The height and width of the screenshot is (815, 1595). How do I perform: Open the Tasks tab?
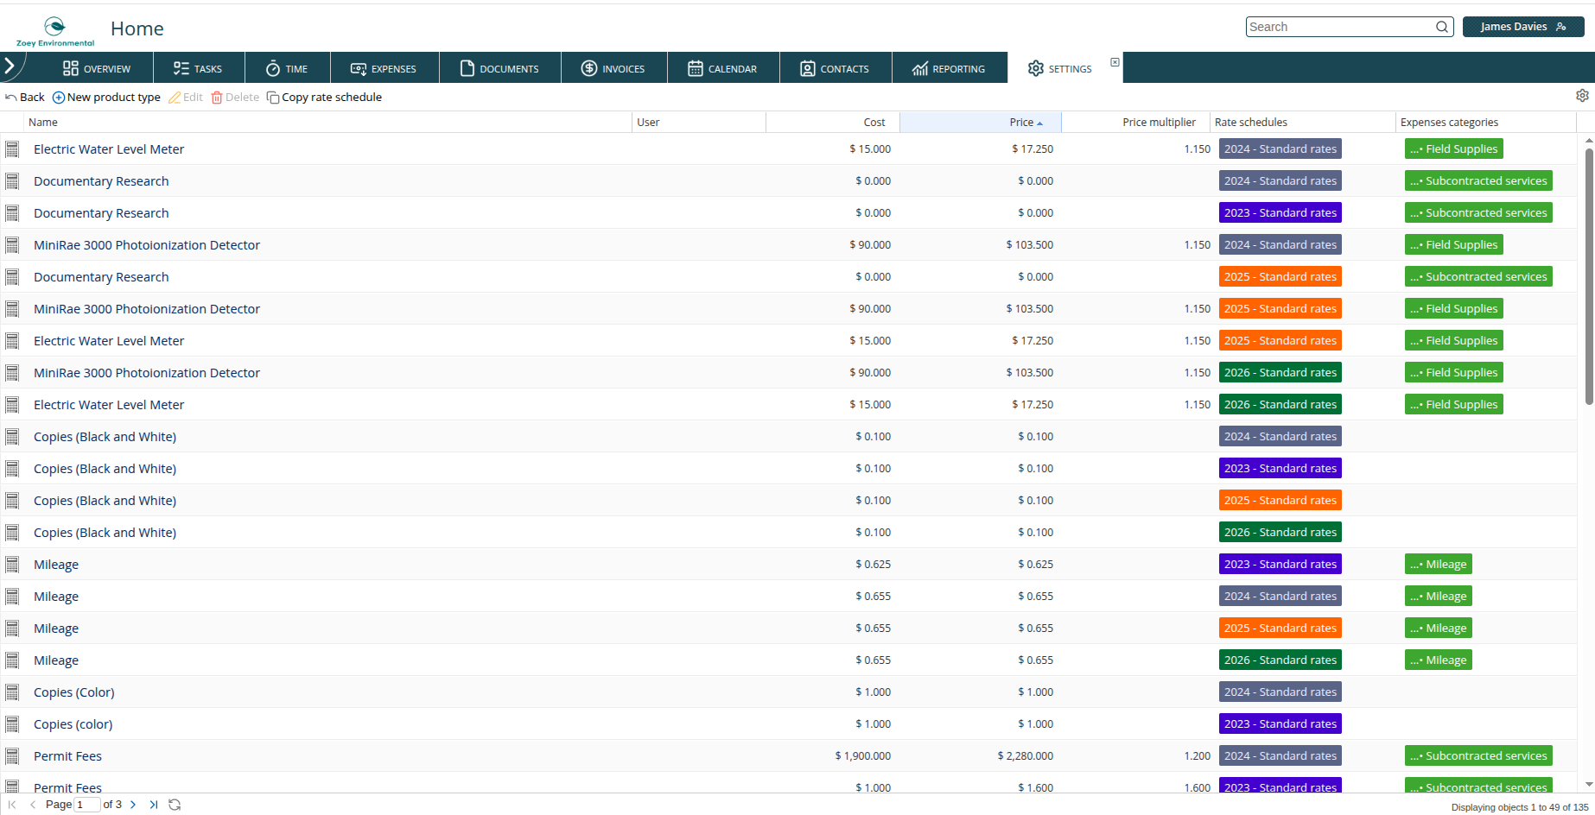point(198,68)
